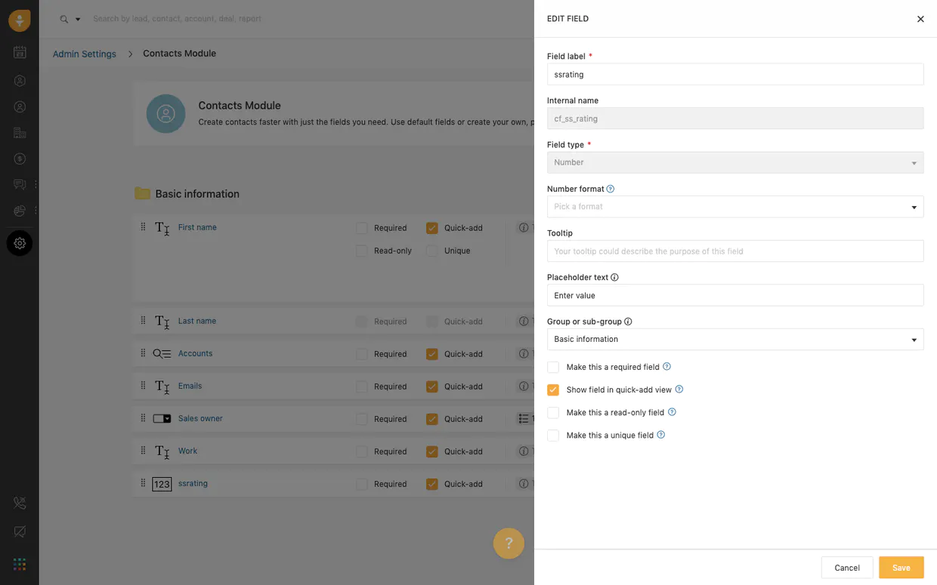Click the Admin Settings gear icon in sidebar
The width and height of the screenshot is (937, 585).
click(x=20, y=243)
